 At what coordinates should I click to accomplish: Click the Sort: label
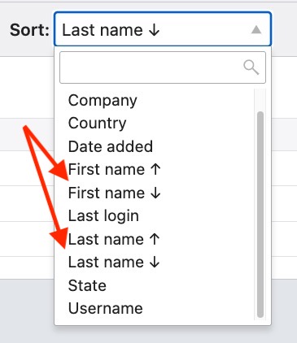tap(29, 30)
